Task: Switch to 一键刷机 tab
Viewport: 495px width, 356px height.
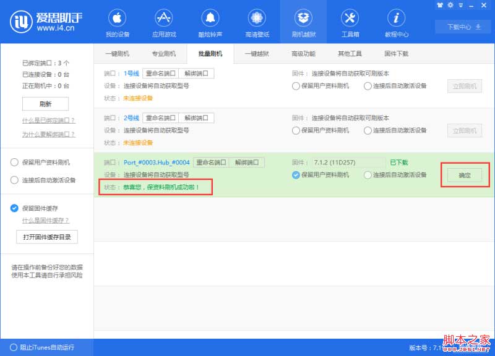Action: pyautogui.click(x=117, y=54)
